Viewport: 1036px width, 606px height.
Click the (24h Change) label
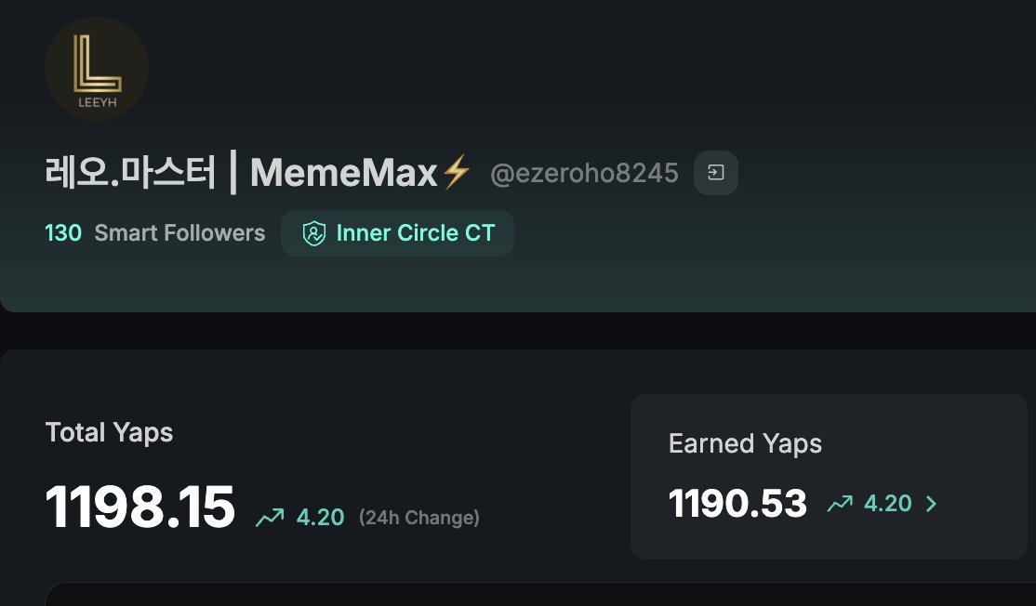coord(419,518)
